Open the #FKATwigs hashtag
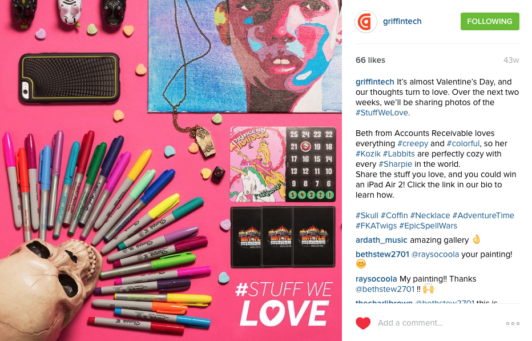 click(376, 226)
